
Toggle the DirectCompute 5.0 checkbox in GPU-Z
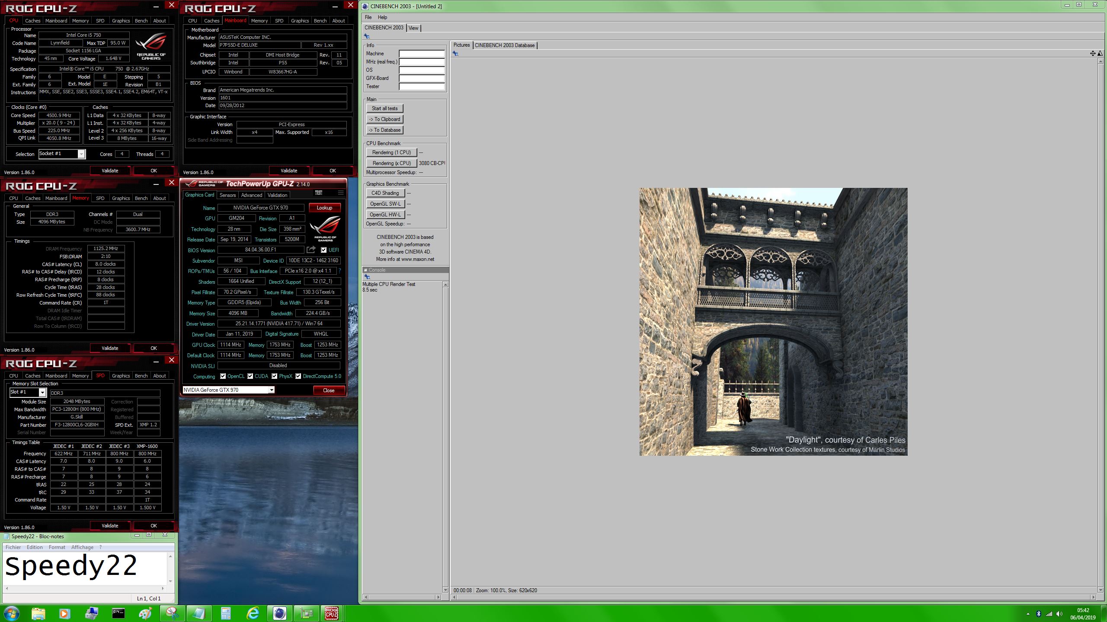[298, 376]
